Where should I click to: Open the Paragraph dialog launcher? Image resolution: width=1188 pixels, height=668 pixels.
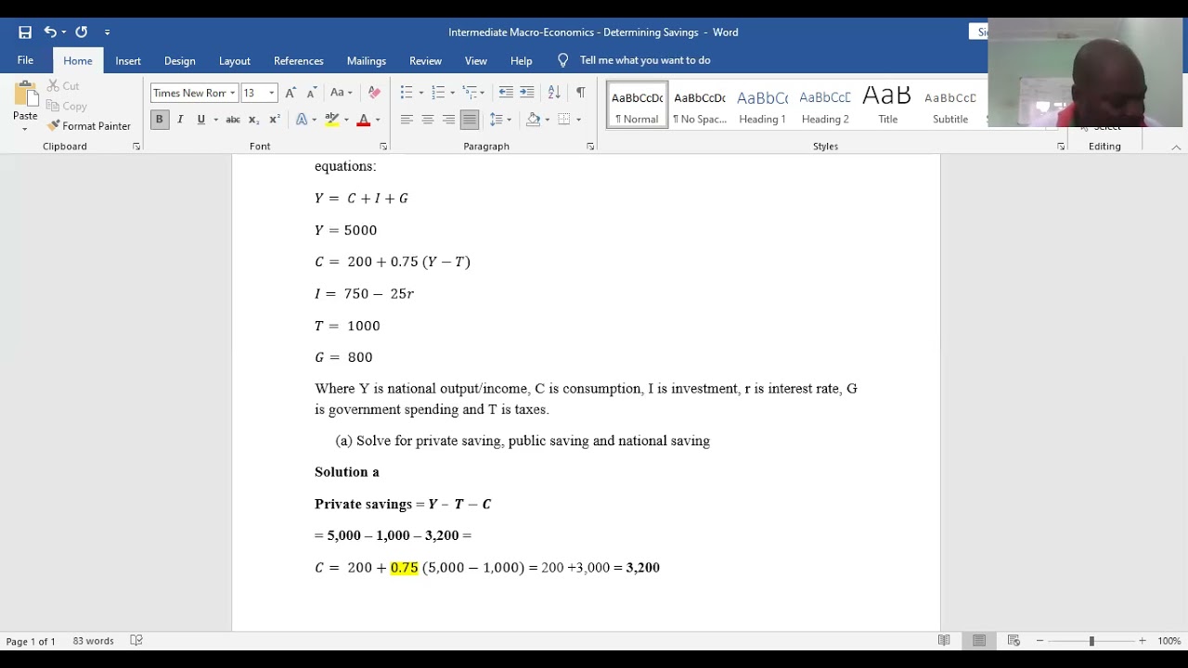[x=590, y=147]
